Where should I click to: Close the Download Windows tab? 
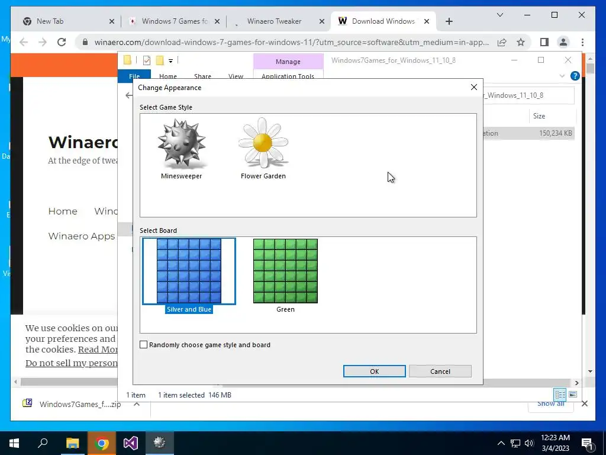click(x=427, y=21)
